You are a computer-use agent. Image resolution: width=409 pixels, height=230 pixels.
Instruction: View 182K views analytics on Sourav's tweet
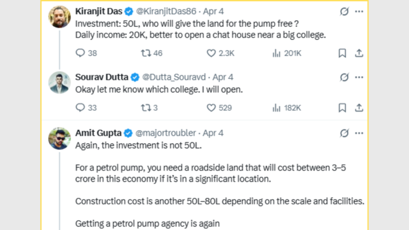coord(287,107)
